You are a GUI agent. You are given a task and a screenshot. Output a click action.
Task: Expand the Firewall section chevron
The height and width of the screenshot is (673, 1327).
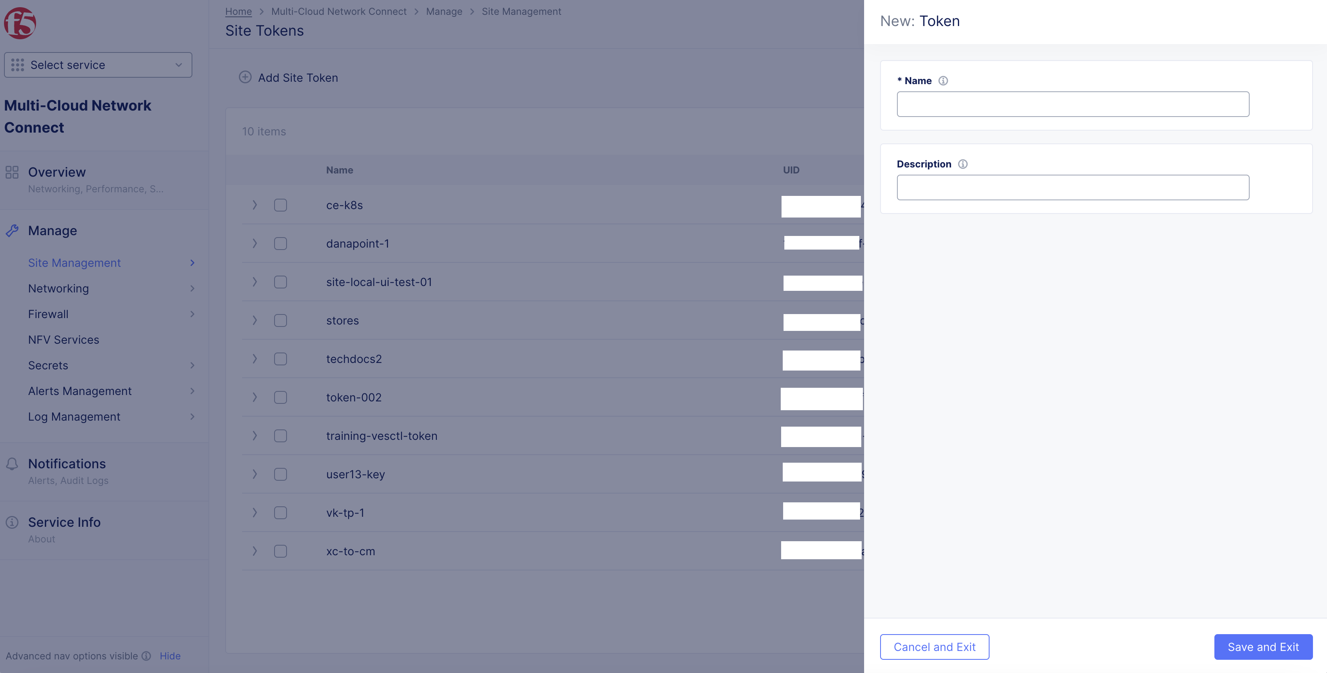[x=192, y=314]
